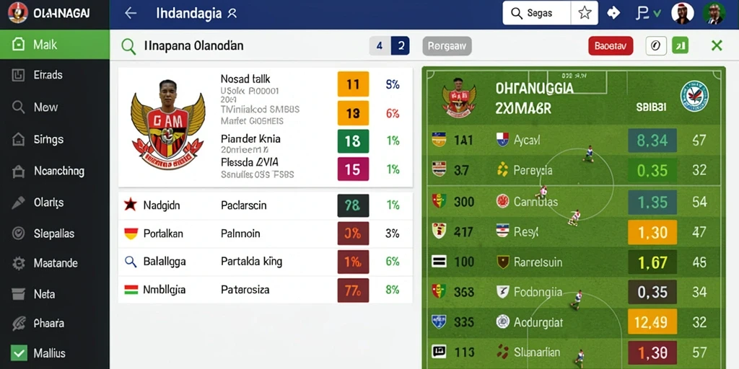The height and width of the screenshot is (369, 739).
Task: Click the green magnifier beside Hnapana Olanodan
Action: click(x=128, y=46)
